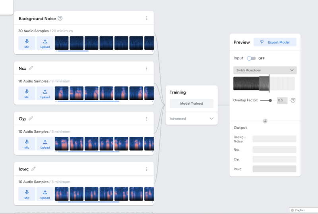
Task: Upload audio to Background Noise class
Action: 45,43
